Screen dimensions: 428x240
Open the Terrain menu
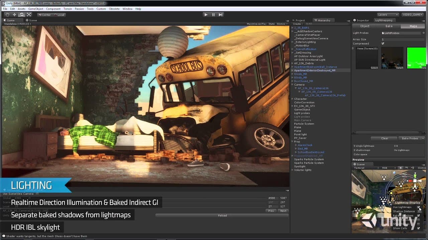pos(68,9)
